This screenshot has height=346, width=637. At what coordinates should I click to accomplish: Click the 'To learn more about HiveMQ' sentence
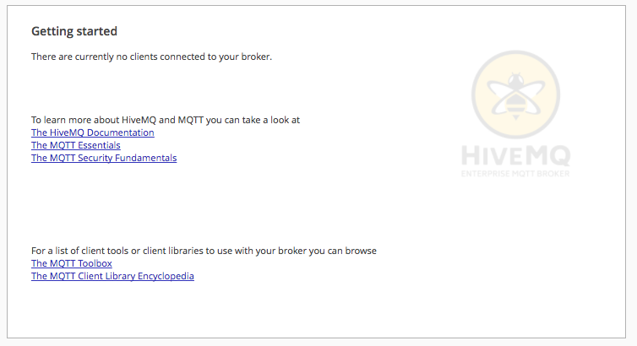pyautogui.click(x=166, y=120)
